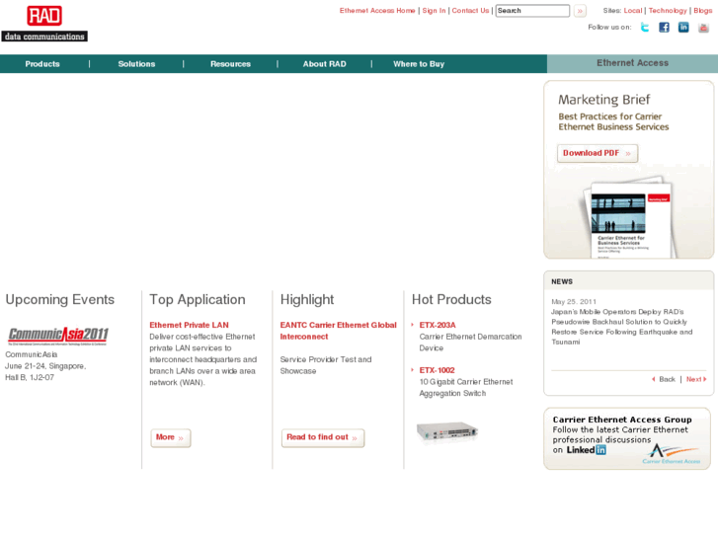
Task: Open the About RAD menu
Action: [324, 64]
